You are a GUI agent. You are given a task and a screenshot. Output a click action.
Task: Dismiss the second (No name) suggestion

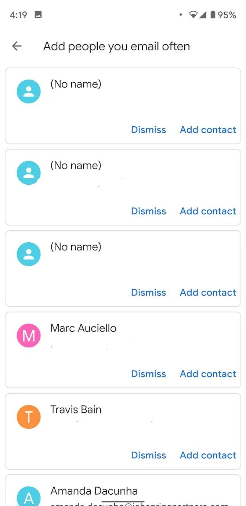pyautogui.click(x=149, y=211)
